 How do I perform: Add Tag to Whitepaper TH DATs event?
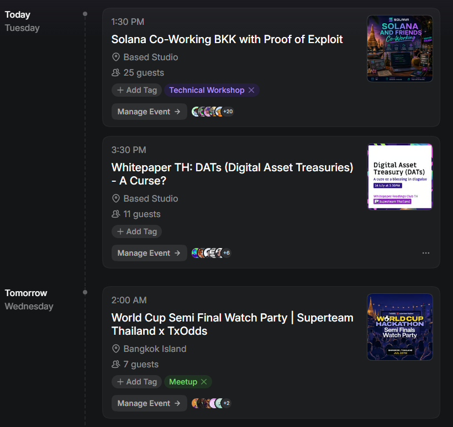[136, 231]
